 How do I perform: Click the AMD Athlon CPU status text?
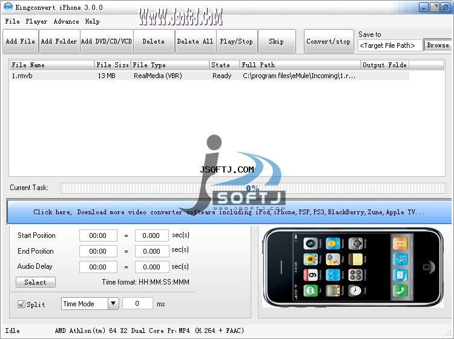coord(116,331)
